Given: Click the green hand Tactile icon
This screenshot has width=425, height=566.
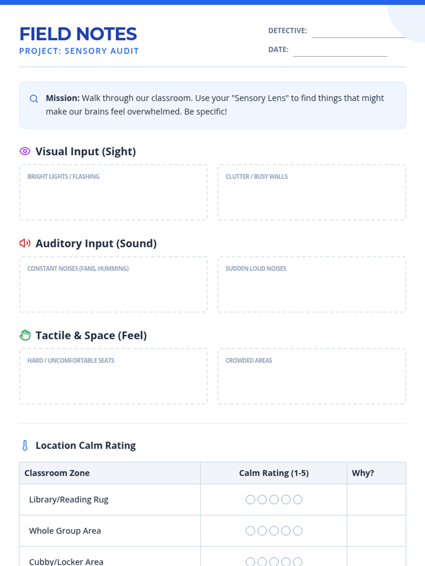Looking at the screenshot, I should 25,335.
